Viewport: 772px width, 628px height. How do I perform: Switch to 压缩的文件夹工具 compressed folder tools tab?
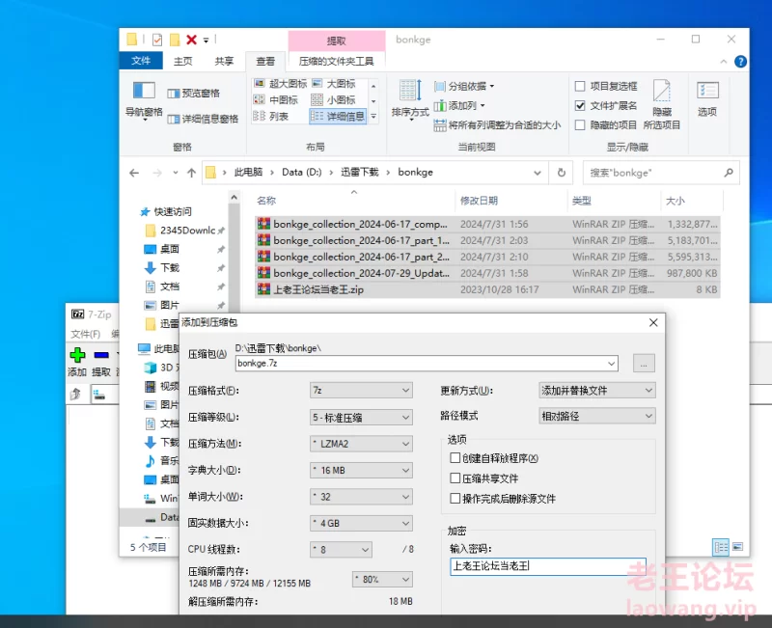(336, 61)
